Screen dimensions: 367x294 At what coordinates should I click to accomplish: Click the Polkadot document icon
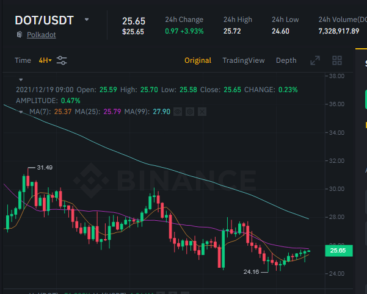(19, 35)
